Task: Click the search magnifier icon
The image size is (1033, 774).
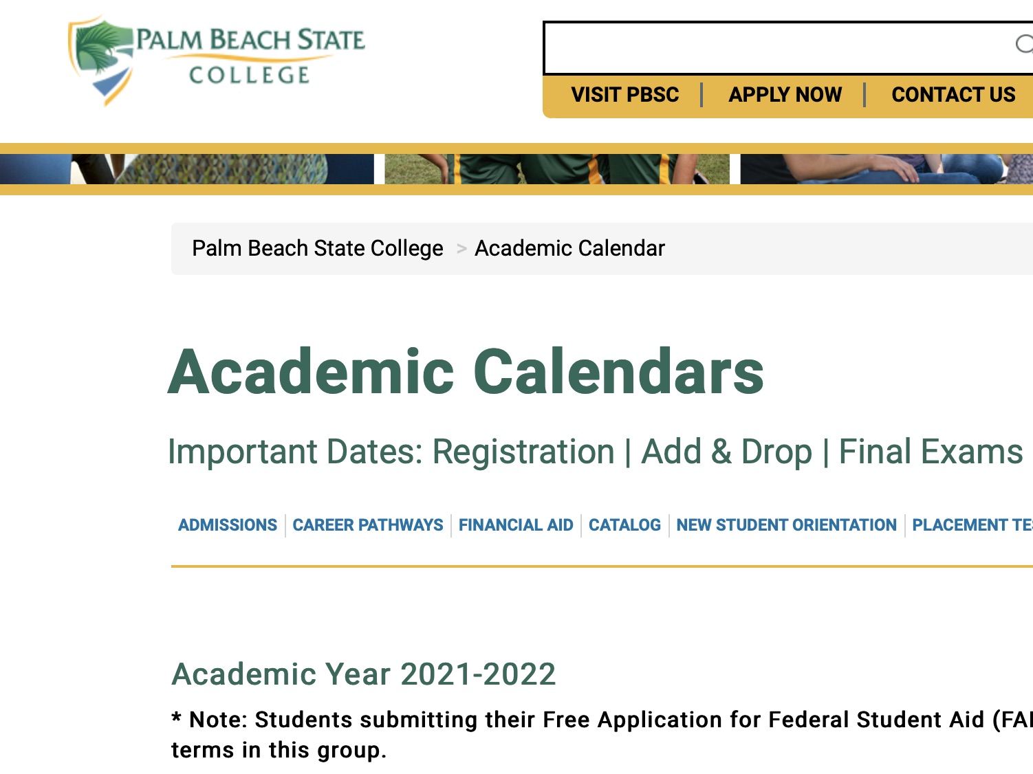Action: tap(1023, 45)
